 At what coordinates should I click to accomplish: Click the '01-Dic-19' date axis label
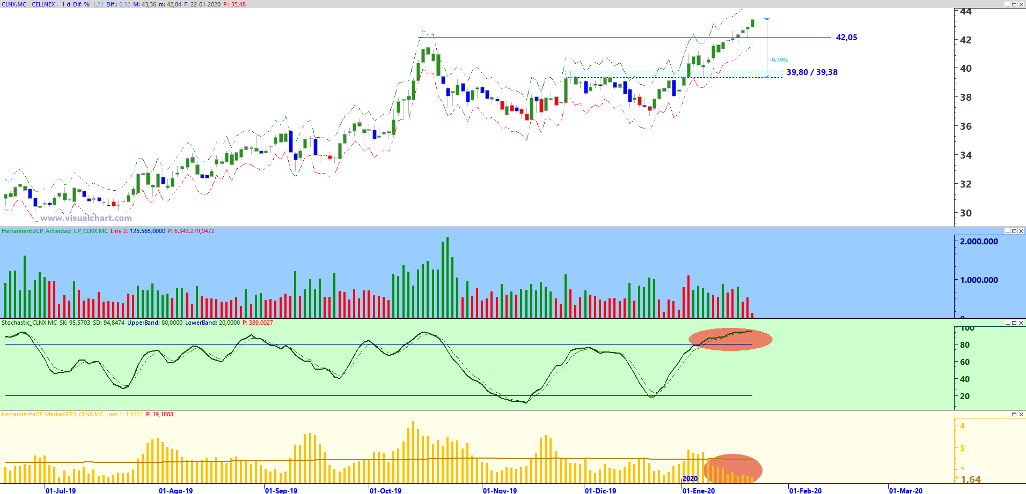[x=600, y=490]
